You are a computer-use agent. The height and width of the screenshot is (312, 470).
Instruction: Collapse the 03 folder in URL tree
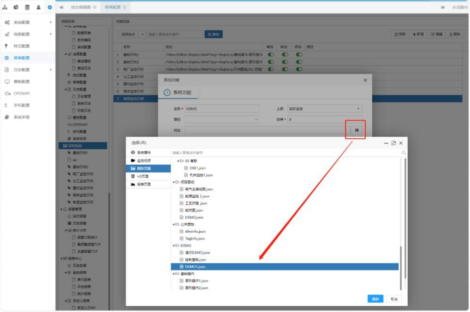(x=178, y=161)
